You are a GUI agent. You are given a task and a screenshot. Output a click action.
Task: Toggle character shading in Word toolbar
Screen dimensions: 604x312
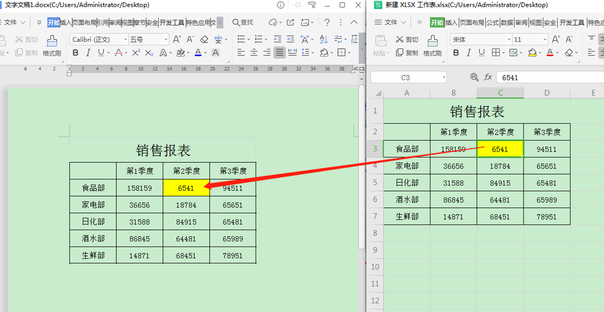coord(216,53)
